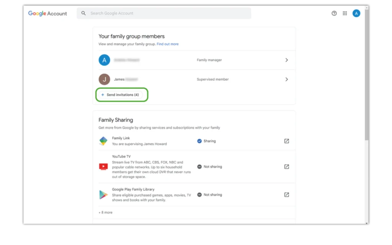The image size is (392, 245).
Task: Click the Google Account logo
Action: (47, 13)
